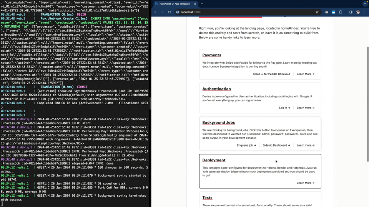Screen dimensions: 369x207
Task: Open the Extensions puzzle icon
Action: click(x=341, y=12)
